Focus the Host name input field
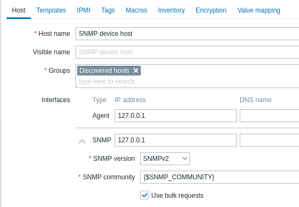The width and height of the screenshot is (299, 207). pyautogui.click(x=187, y=34)
